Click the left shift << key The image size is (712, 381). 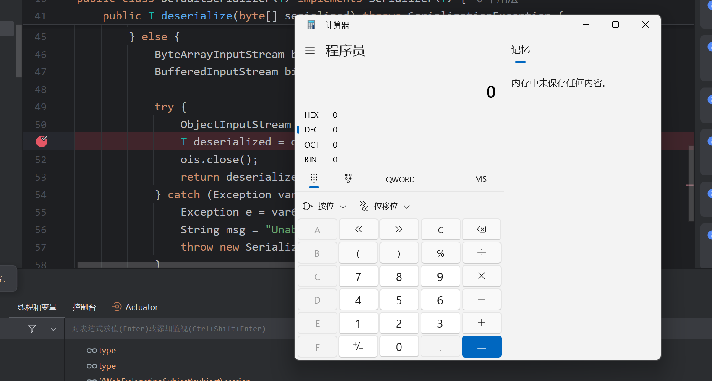tap(358, 229)
